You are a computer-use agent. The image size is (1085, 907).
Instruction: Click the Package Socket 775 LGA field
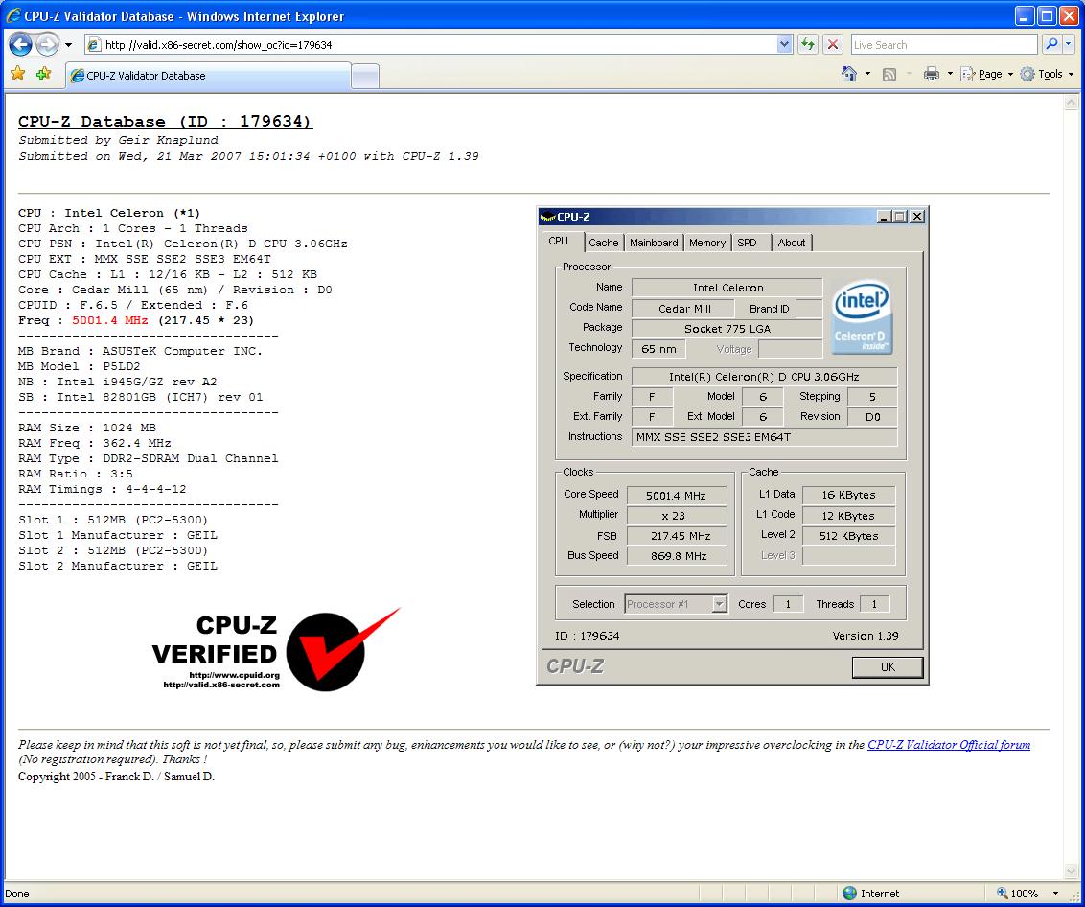click(x=727, y=329)
